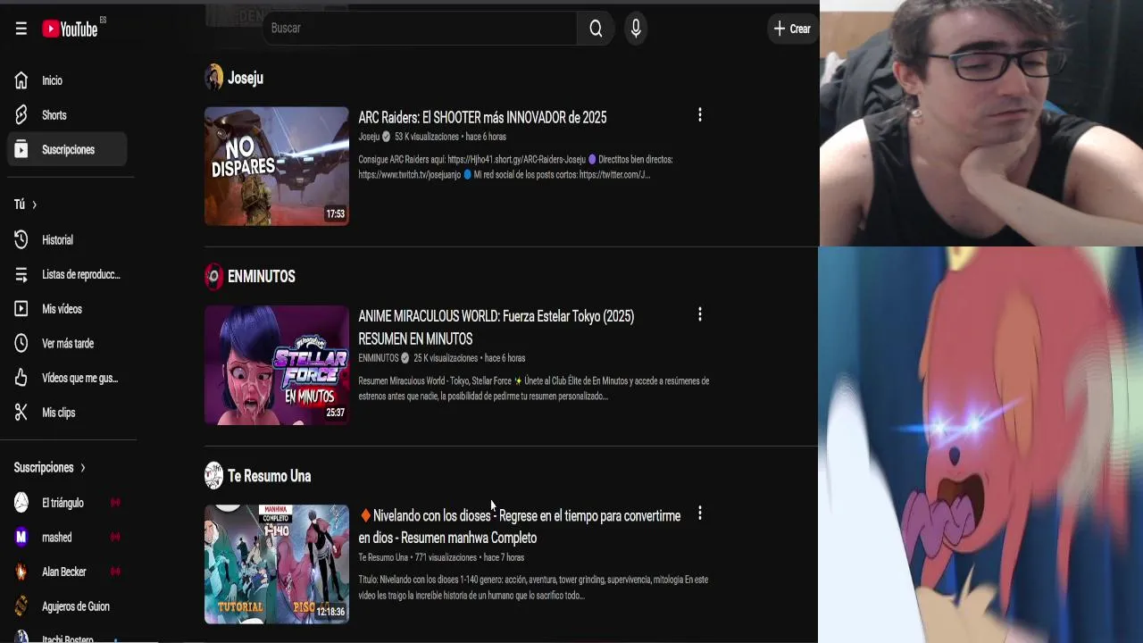Open options menu for ARC Raiders video
1143x643 pixels.
(x=700, y=115)
